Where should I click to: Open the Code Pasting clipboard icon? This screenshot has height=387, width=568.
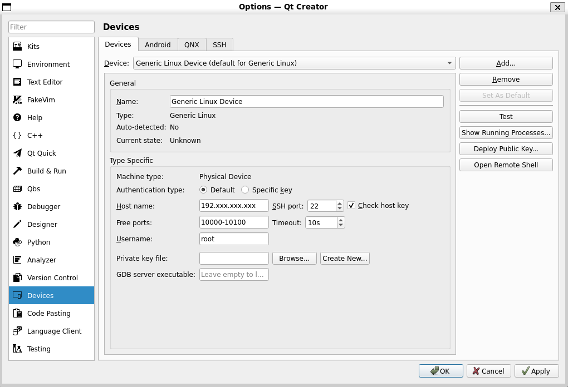click(x=17, y=313)
